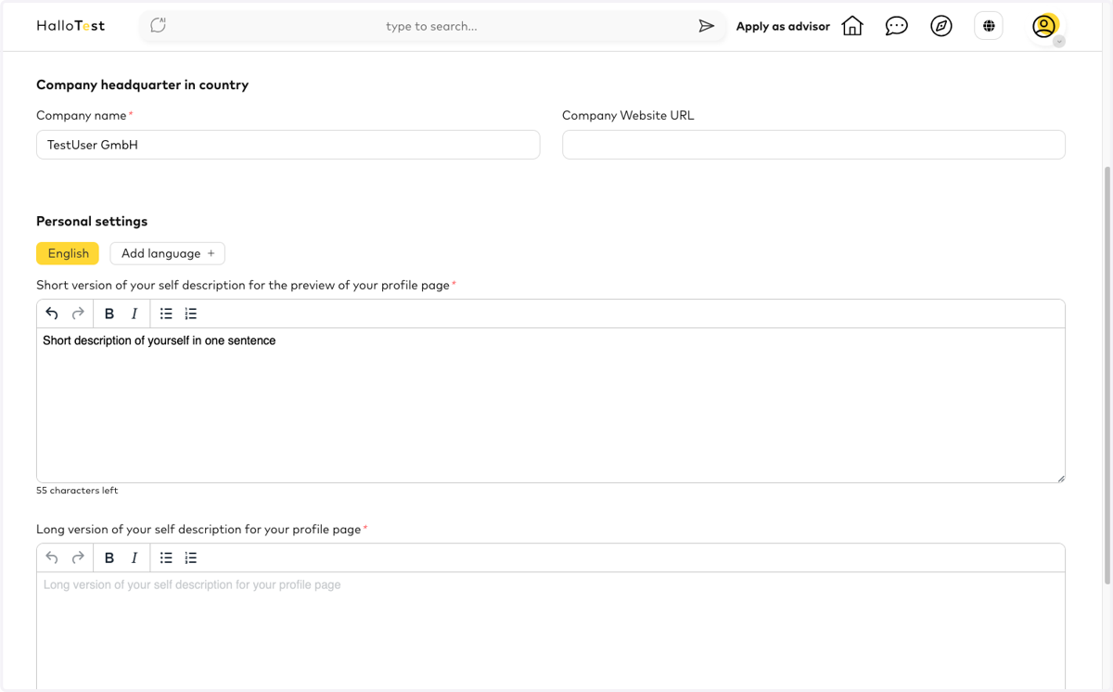1113x692 pixels.
Task: Open the chat messages bubble icon
Action: point(897,26)
